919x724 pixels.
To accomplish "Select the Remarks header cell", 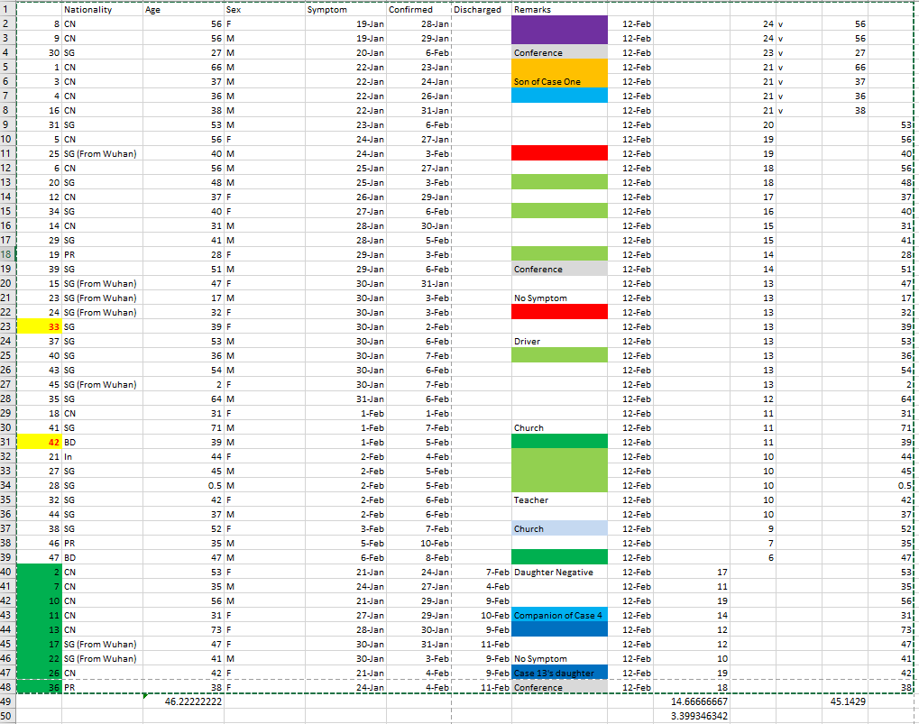I will click(x=559, y=10).
